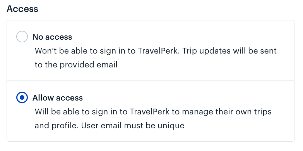Click the "Won't be able to sign in" description
303x151 pixels.
click(x=156, y=58)
